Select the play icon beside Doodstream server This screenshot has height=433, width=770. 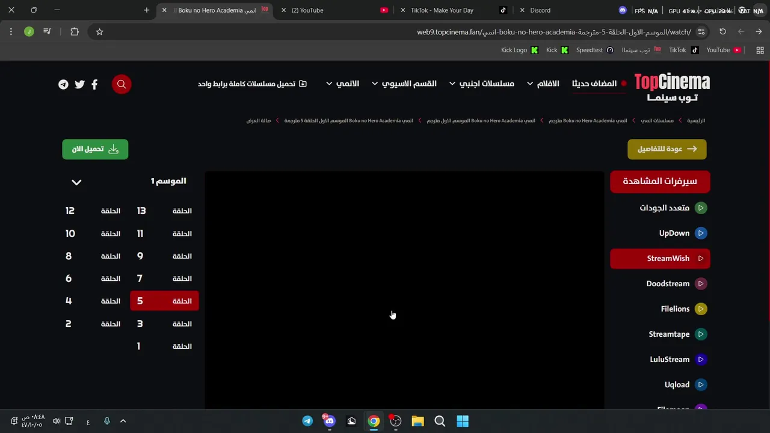click(701, 283)
